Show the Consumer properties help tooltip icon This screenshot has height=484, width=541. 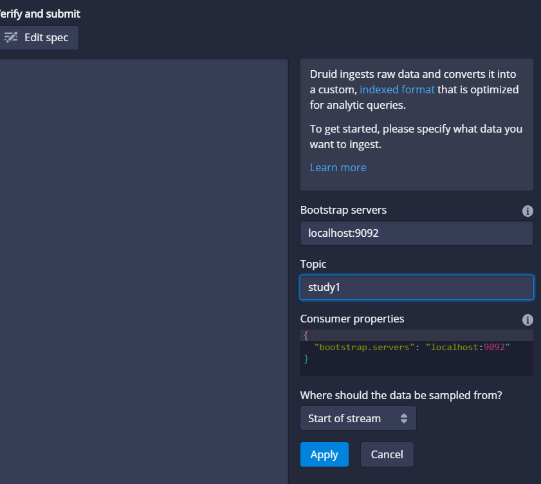pos(527,320)
